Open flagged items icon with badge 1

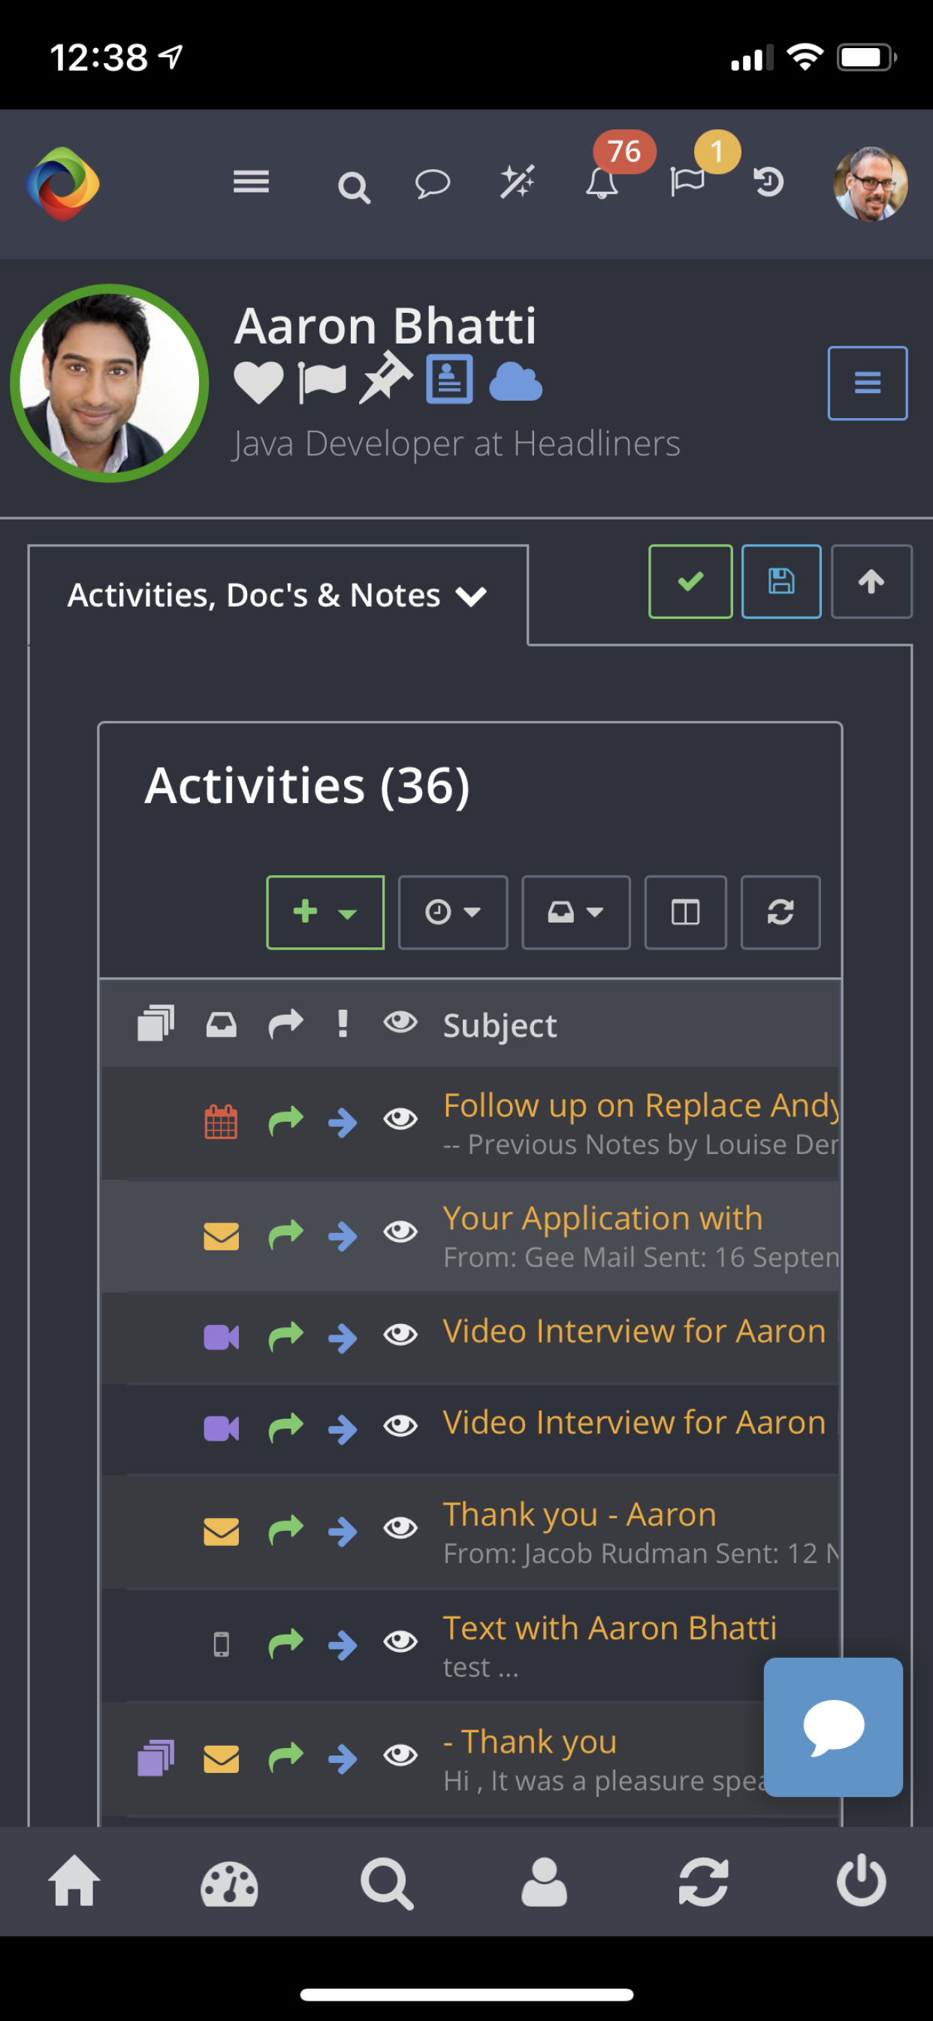point(687,182)
